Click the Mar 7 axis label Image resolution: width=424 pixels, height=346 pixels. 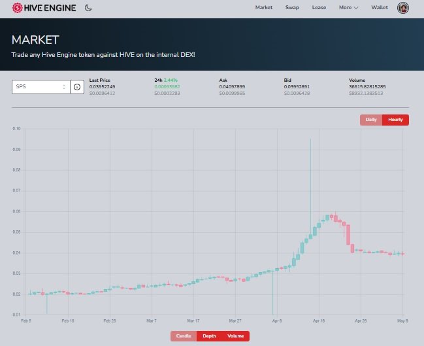152,321
